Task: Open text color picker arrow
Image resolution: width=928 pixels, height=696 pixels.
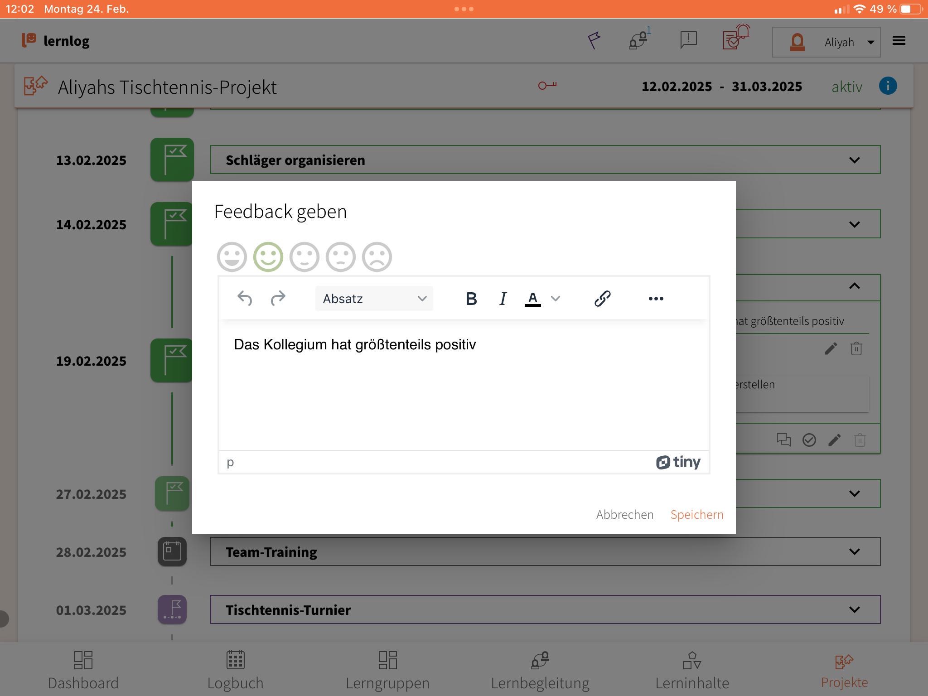Action: pos(556,299)
